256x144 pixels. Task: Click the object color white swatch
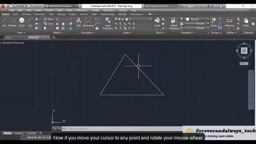188,19
